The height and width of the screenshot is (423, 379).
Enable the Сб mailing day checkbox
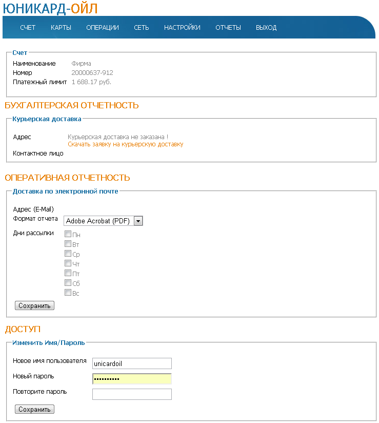click(x=68, y=283)
